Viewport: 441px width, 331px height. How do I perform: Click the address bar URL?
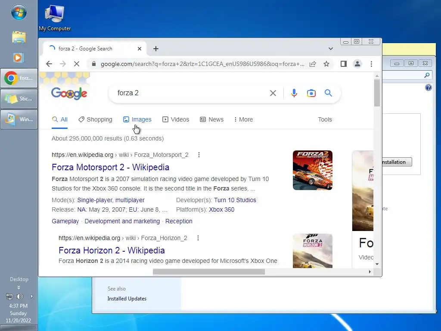point(202,64)
